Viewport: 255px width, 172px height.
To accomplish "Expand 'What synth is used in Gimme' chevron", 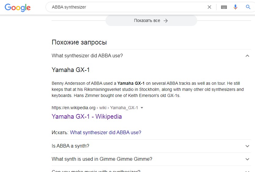I will (x=247, y=159).
